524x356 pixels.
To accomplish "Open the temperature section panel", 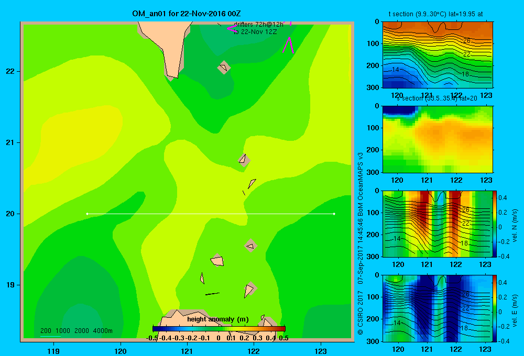I will coord(438,55).
